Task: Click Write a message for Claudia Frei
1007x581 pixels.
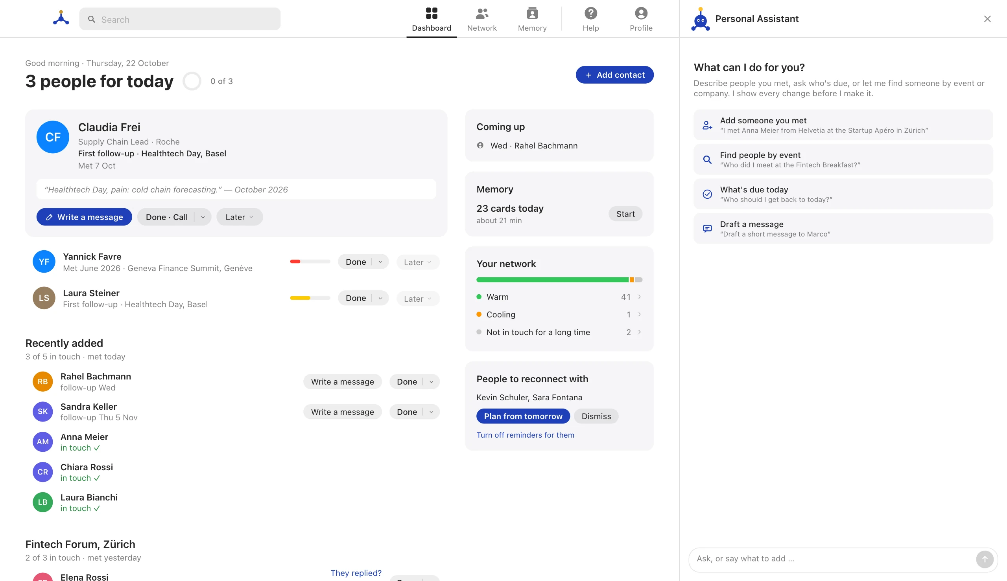Action: coord(84,217)
